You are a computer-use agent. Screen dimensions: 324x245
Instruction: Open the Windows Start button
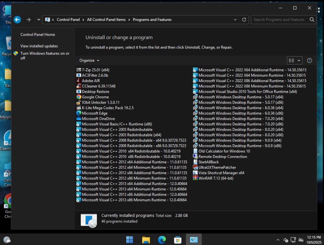pos(130,240)
